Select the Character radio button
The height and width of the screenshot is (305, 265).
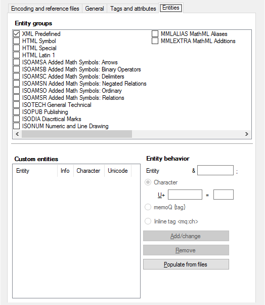[x=148, y=182]
